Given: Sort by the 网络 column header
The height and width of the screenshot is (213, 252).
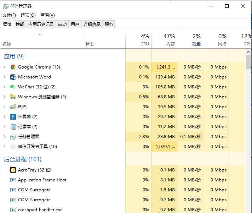Looking at the screenshot, I should 216,40.
